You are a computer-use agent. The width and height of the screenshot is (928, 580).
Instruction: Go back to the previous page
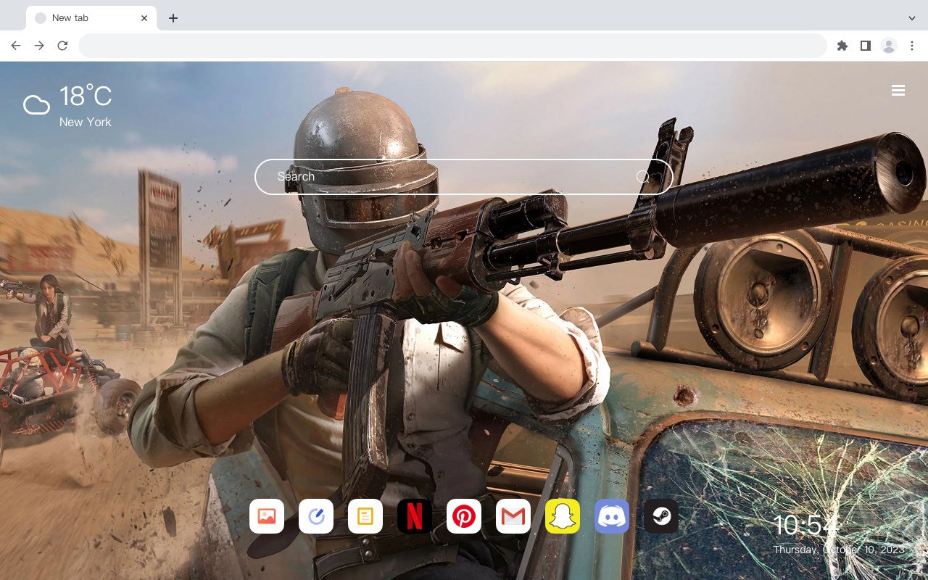coord(16,46)
